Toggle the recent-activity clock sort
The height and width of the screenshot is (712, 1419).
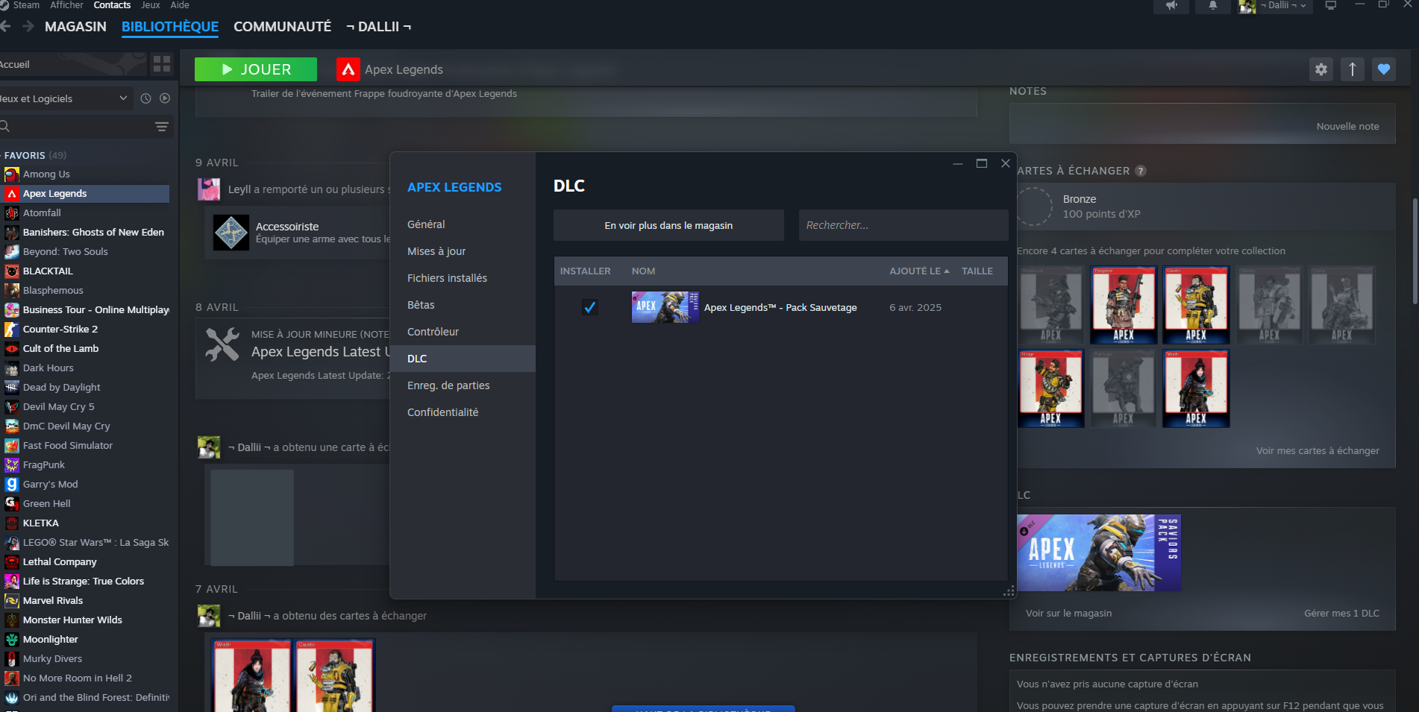pyautogui.click(x=146, y=98)
